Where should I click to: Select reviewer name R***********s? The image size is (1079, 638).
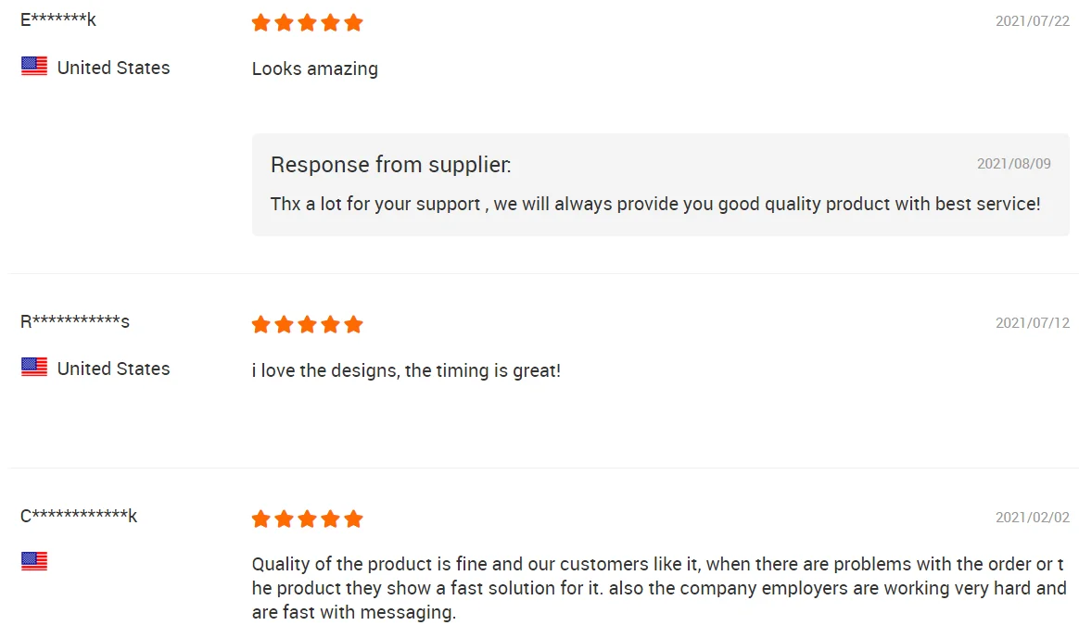coord(75,321)
